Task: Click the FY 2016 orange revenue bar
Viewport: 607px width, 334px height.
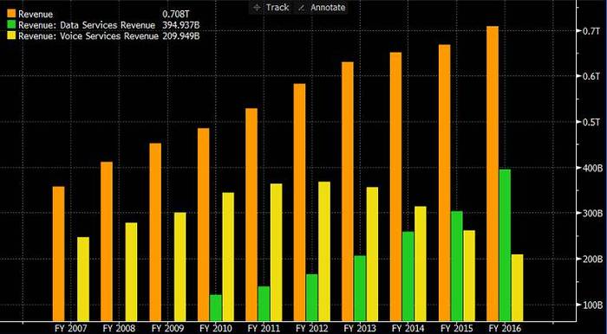Action: click(x=493, y=173)
